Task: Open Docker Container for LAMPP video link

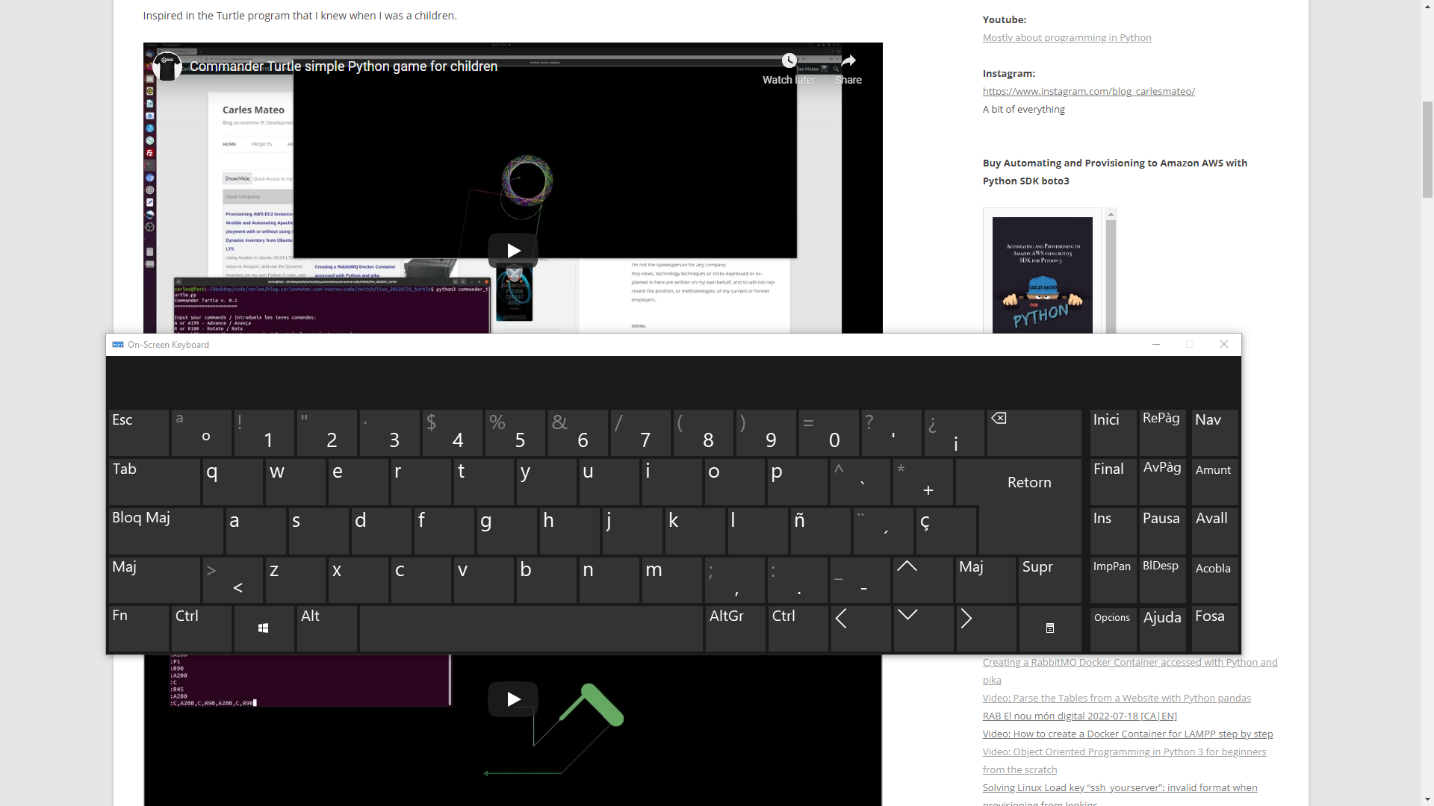Action: point(1128,734)
